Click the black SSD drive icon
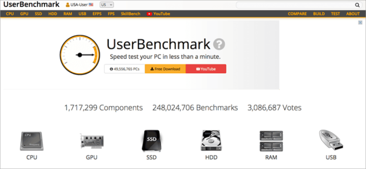This screenshot has width=366, height=169. pos(151,141)
